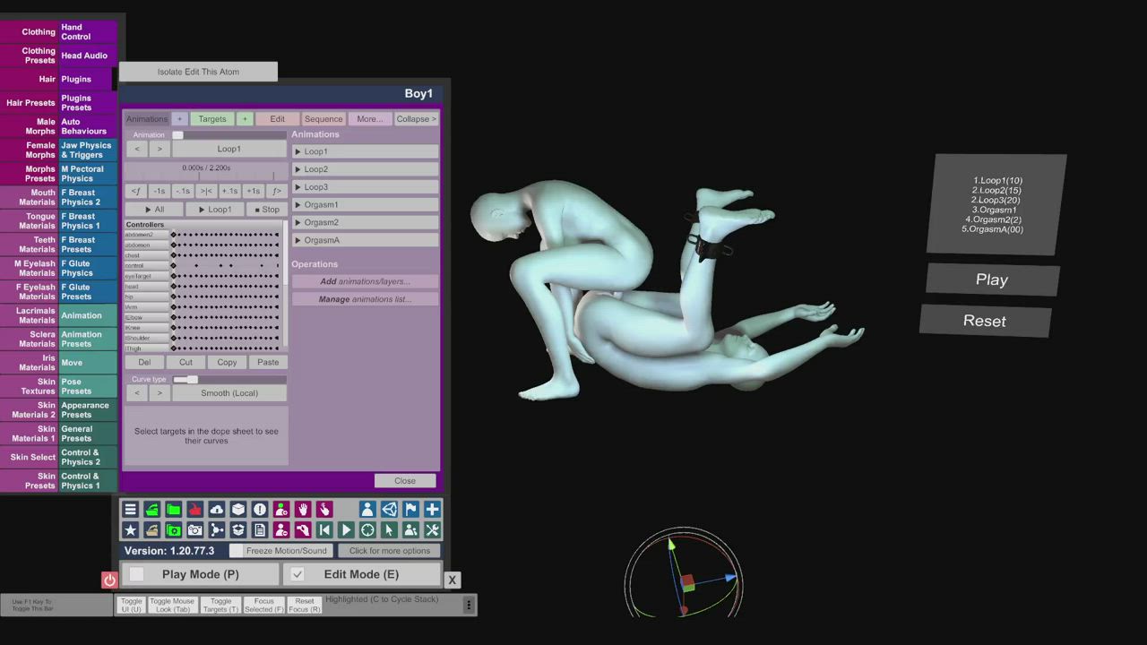
Task: Click the red save scene icon
Action: pyautogui.click(x=194, y=509)
